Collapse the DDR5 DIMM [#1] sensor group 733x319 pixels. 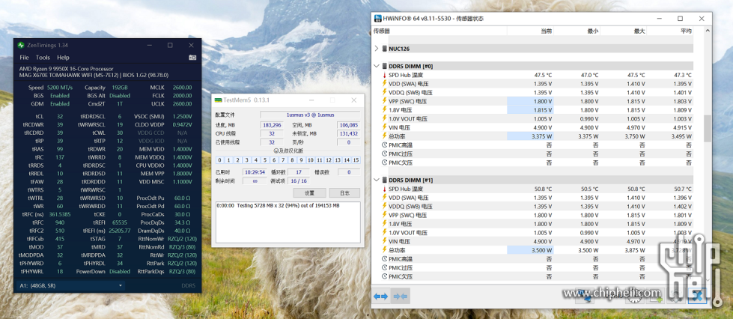(377, 180)
